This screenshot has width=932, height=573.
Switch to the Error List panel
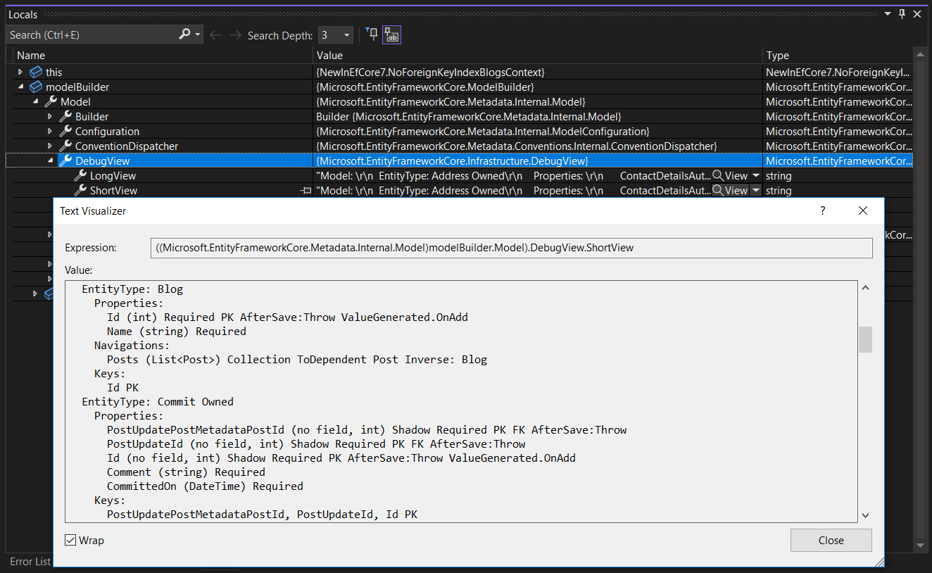[30, 561]
